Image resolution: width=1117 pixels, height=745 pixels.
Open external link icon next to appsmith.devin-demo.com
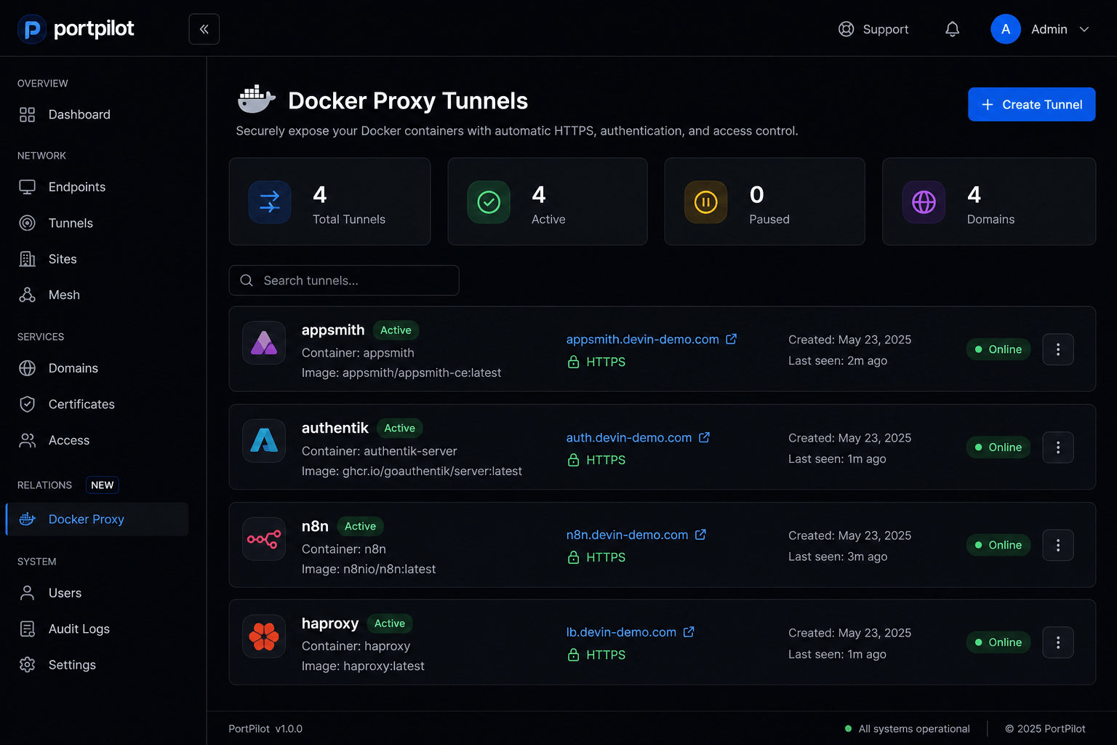tap(732, 339)
